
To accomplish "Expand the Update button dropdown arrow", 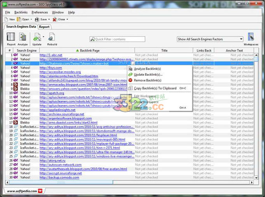I will (43, 37).
